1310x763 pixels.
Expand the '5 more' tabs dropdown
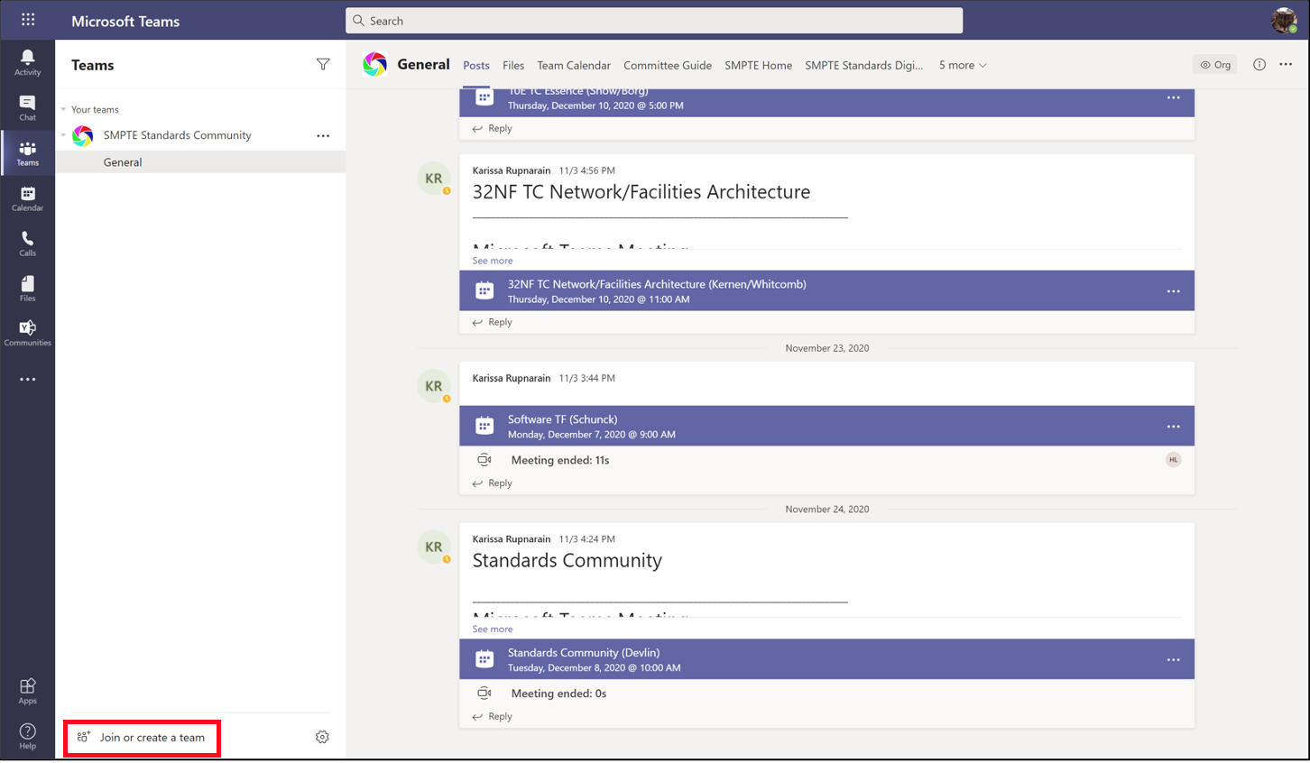[963, 65]
